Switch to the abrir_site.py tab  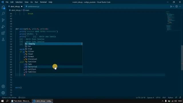point(15,7)
